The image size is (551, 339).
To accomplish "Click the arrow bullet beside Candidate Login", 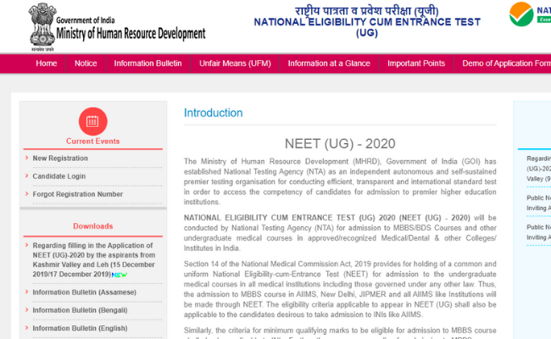I will (25, 176).
